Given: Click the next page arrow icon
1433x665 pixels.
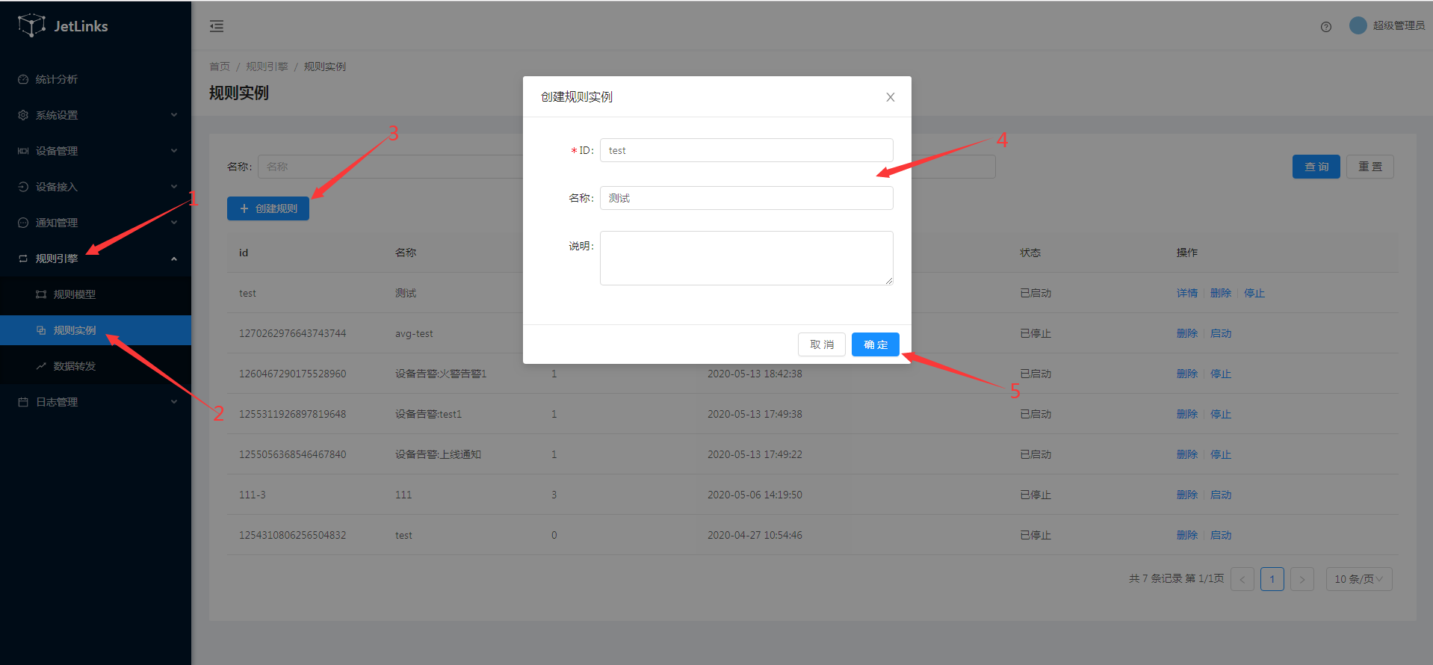Looking at the screenshot, I should 1302,579.
